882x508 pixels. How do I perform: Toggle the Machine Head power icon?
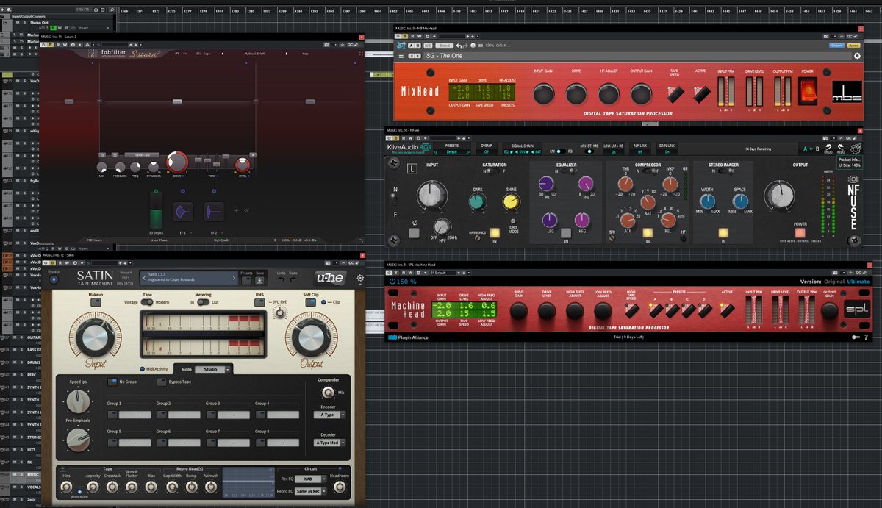pyautogui.click(x=392, y=282)
